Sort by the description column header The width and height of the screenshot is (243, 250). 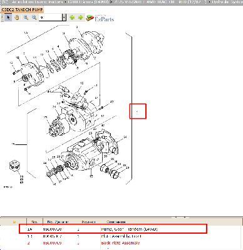116,222
